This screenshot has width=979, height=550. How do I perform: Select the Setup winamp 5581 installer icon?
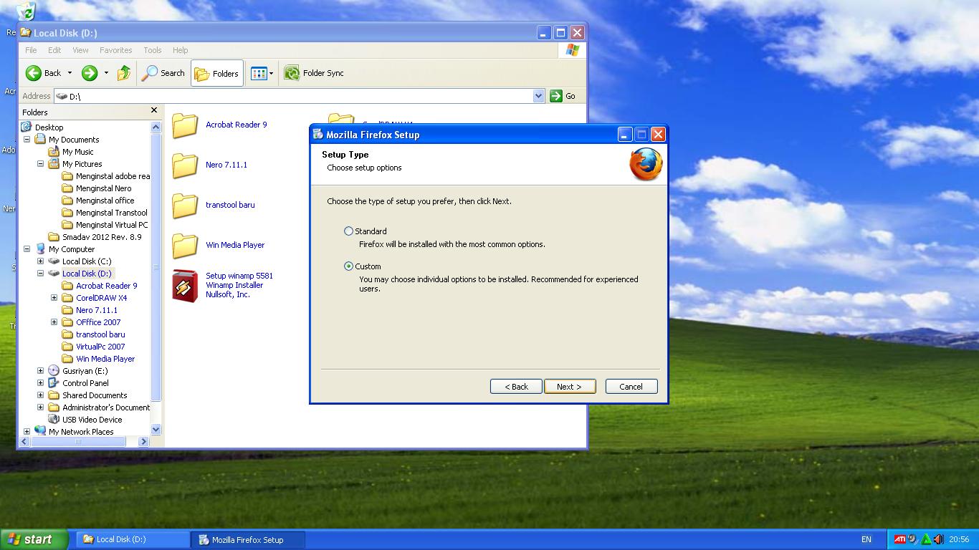point(185,286)
